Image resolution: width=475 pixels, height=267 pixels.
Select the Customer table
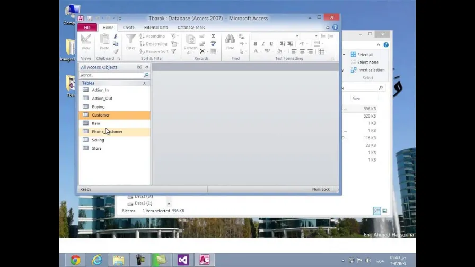[x=115, y=115]
